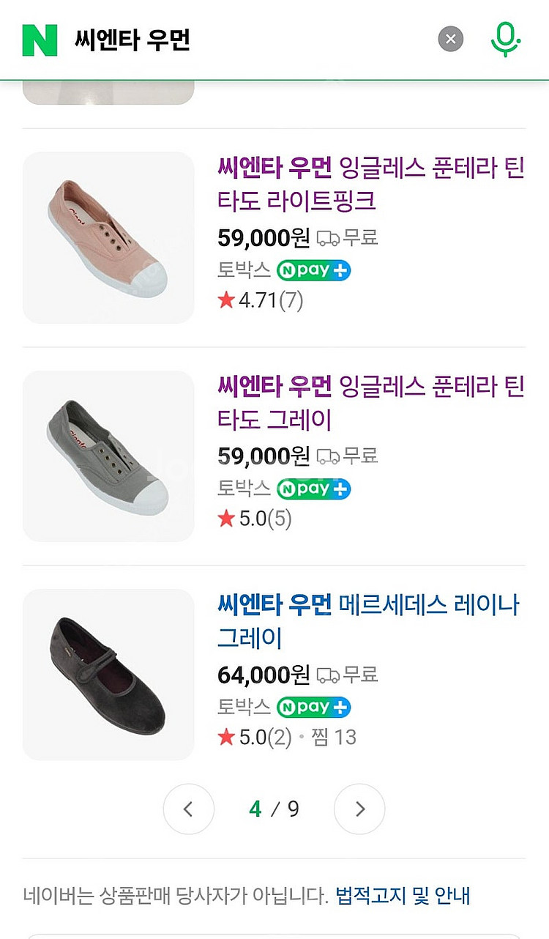Tap the green Naver N logo
The width and height of the screenshot is (549, 939).
(40, 40)
